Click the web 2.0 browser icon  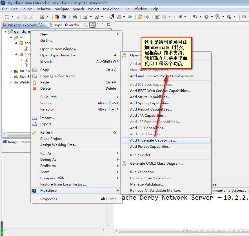point(75,17)
